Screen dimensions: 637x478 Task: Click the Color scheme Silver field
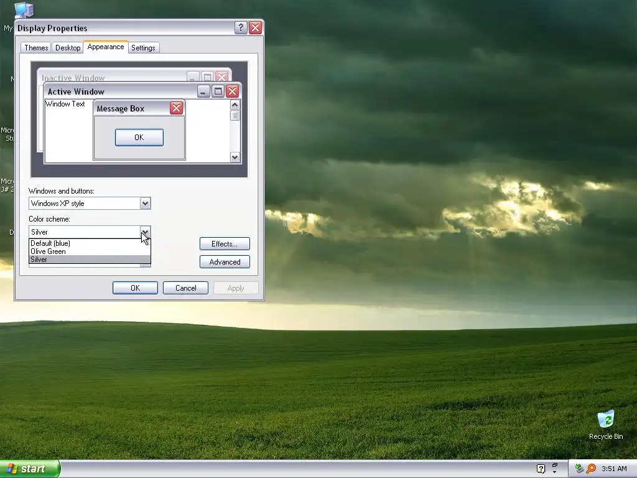[90, 232]
